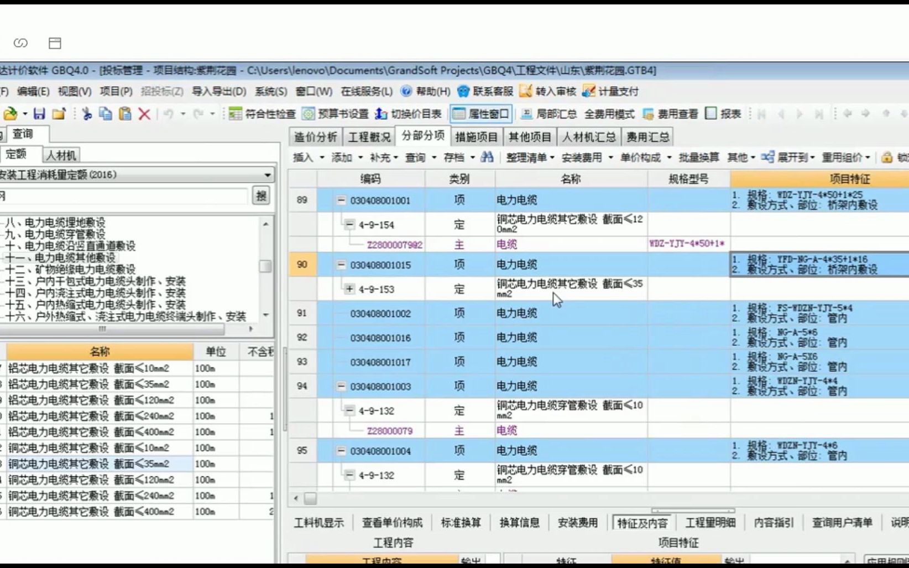Open the 导入导出(D) menu
The image size is (909, 568).
coord(219,91)
